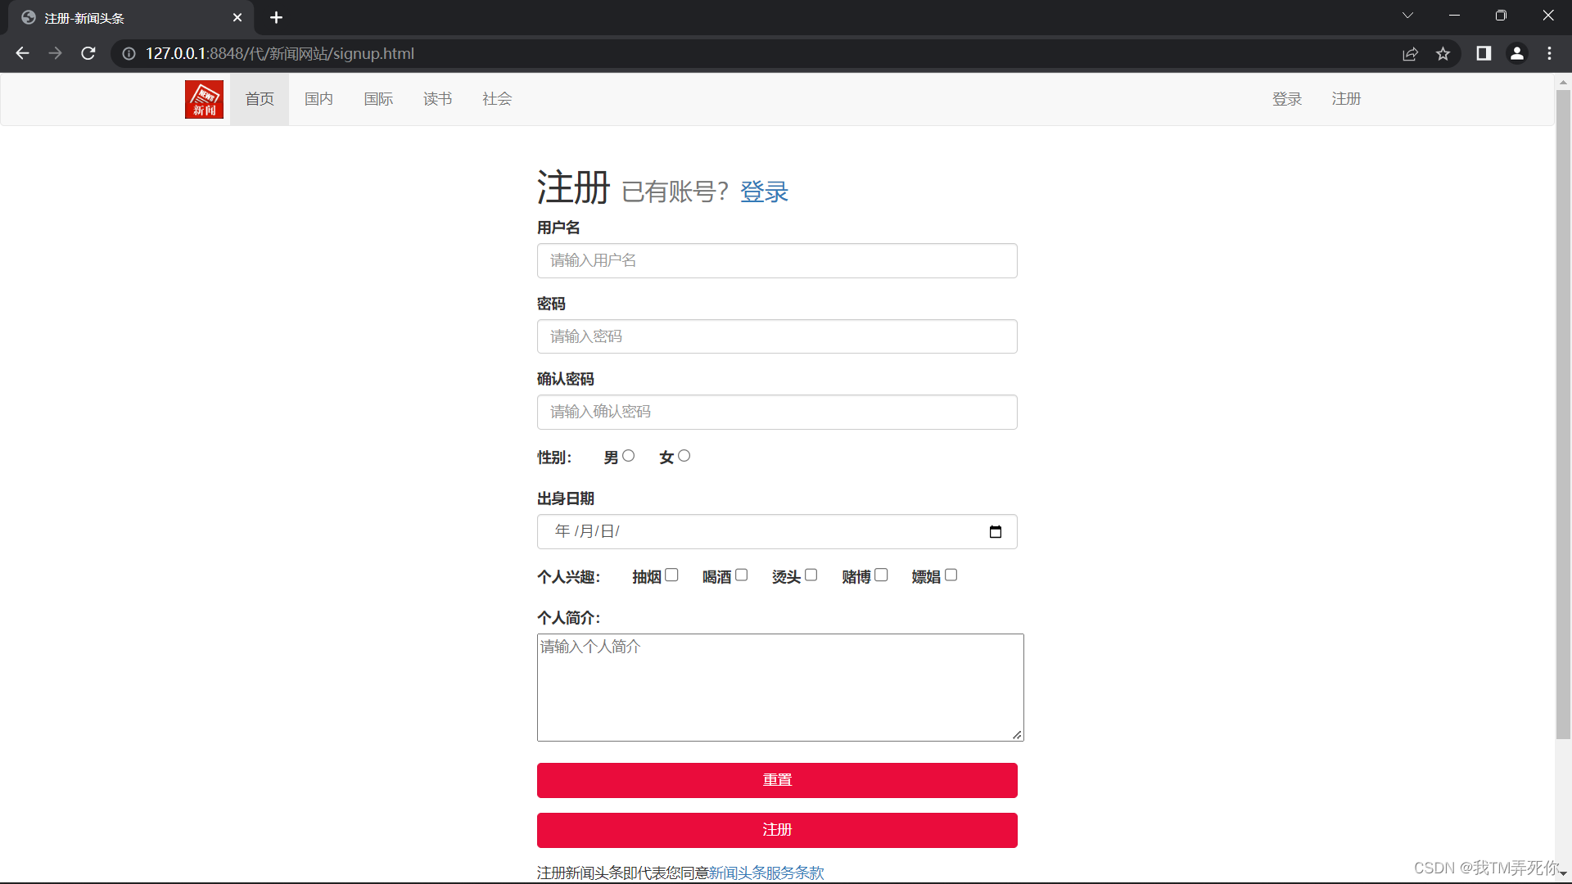Open the 社会 navigation item

click(x=496, y=98)
